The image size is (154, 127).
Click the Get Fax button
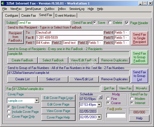(109, 88)
